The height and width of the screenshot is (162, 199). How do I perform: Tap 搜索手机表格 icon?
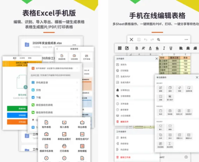(46, 148)
